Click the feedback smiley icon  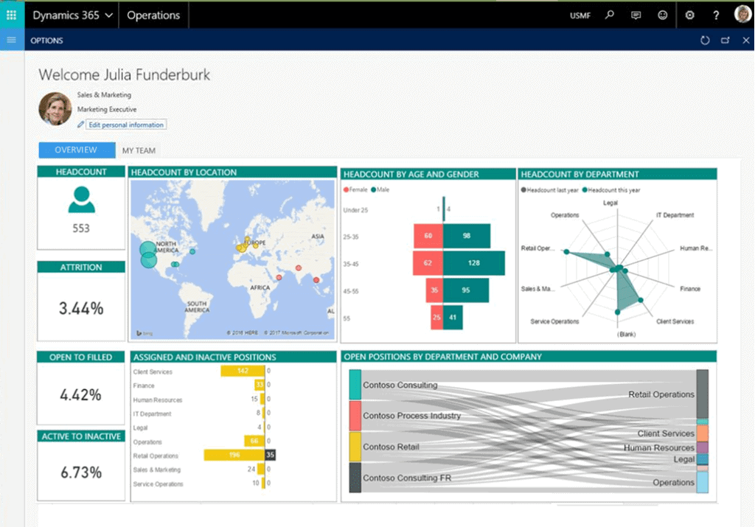point(663,15)
